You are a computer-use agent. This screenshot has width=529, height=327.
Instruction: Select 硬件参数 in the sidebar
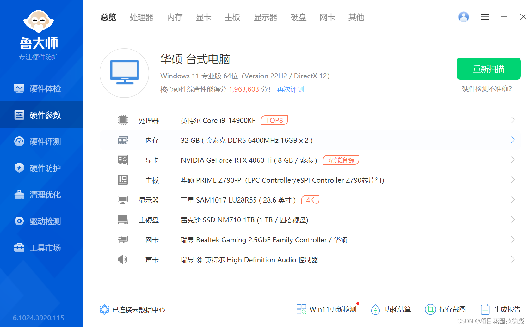pos(41,115)
